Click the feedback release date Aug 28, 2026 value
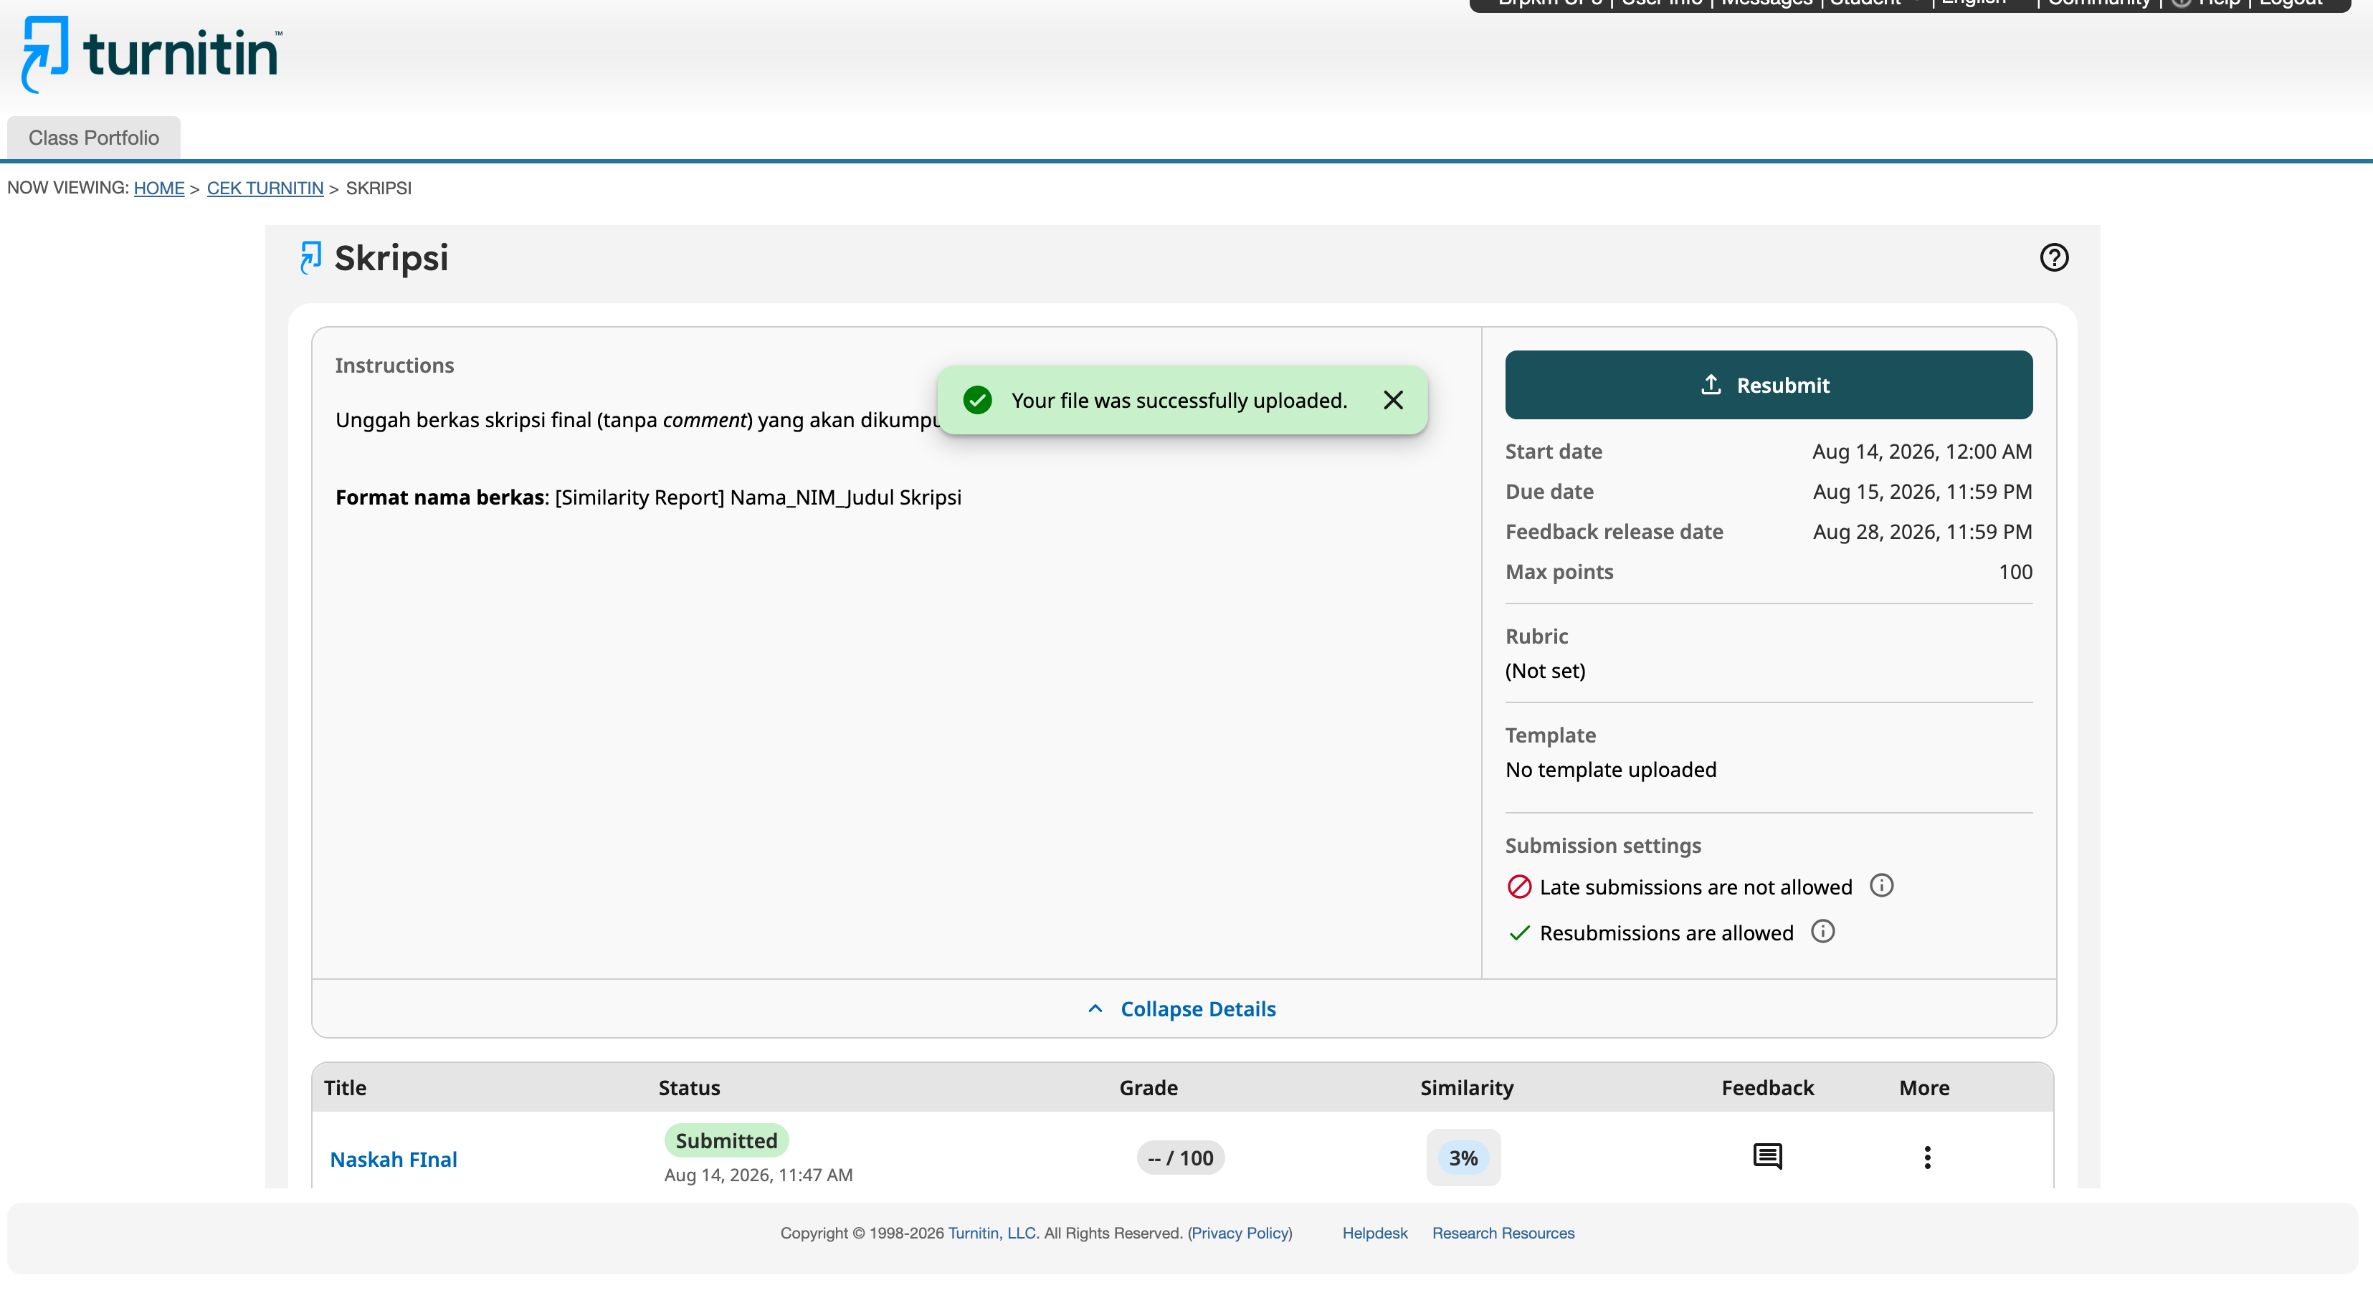2373x1293 pixels. point(1921,531)
